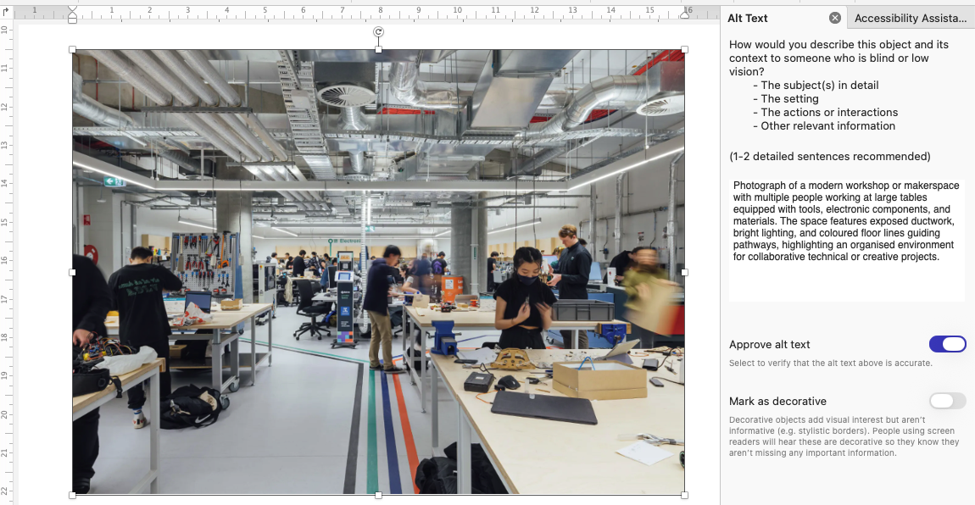Click the top-center resize handle of the picture

pyautogui.click(x=378, y=49)
